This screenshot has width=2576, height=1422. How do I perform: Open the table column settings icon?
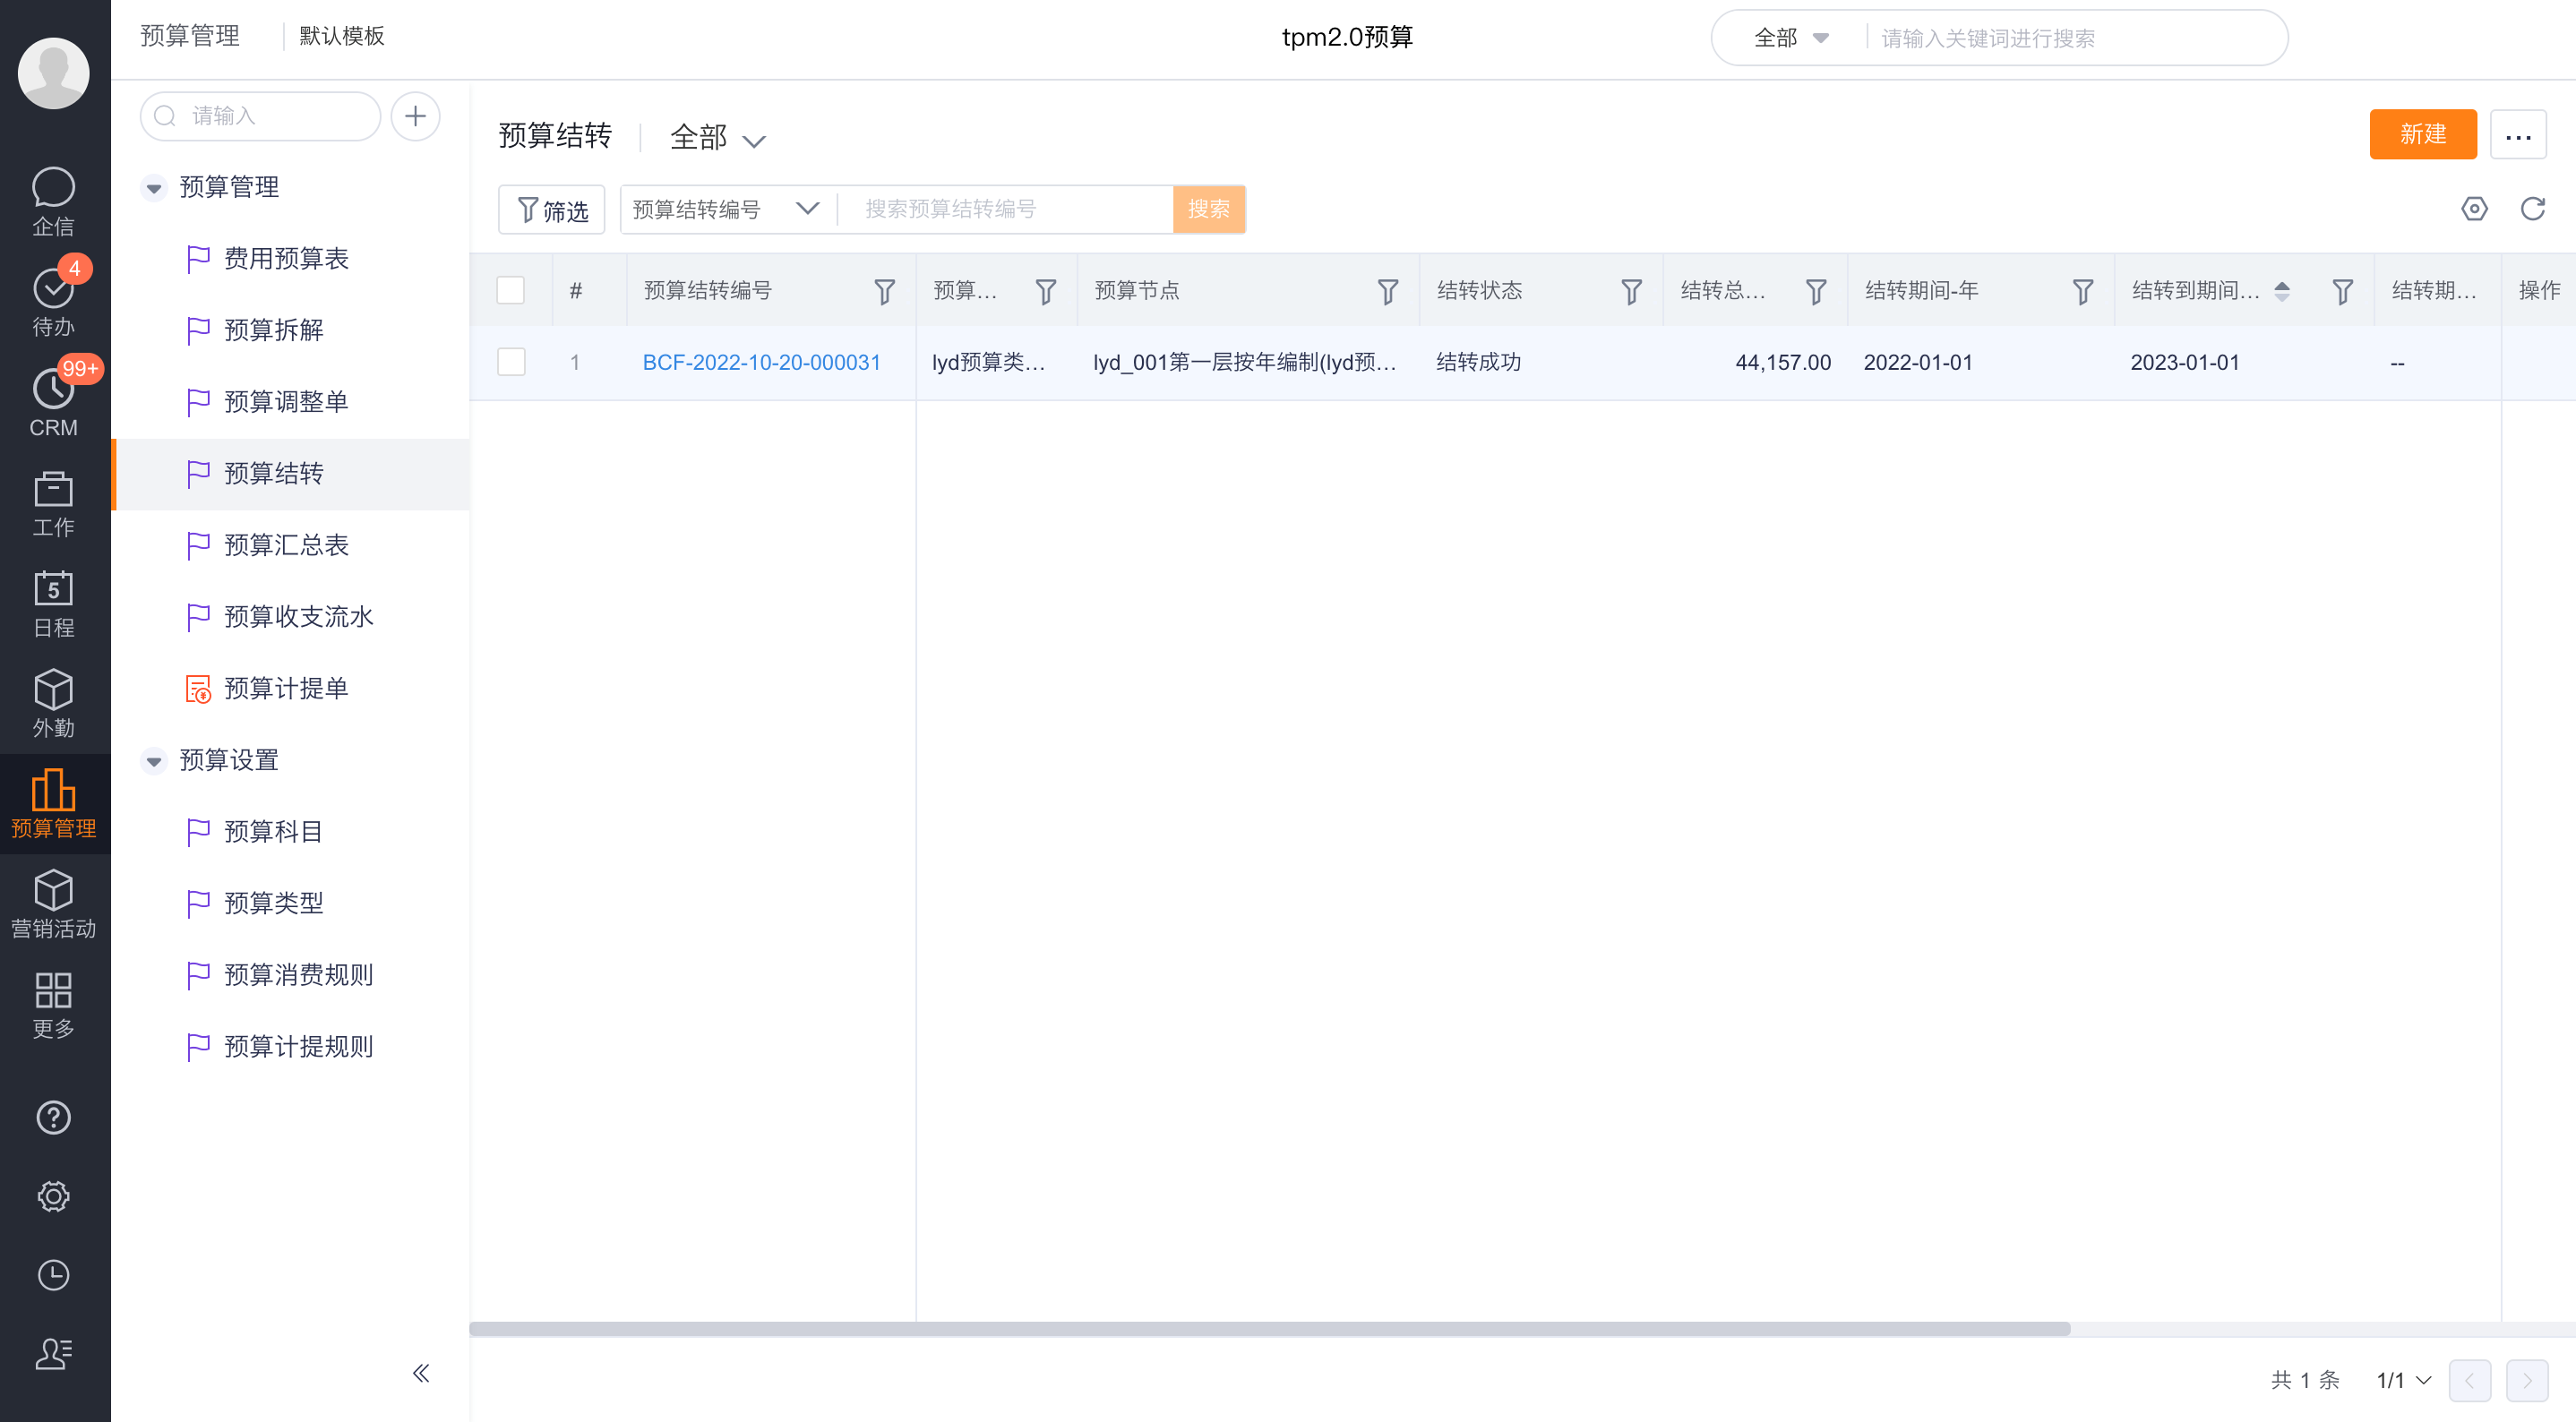(2474, 208)
